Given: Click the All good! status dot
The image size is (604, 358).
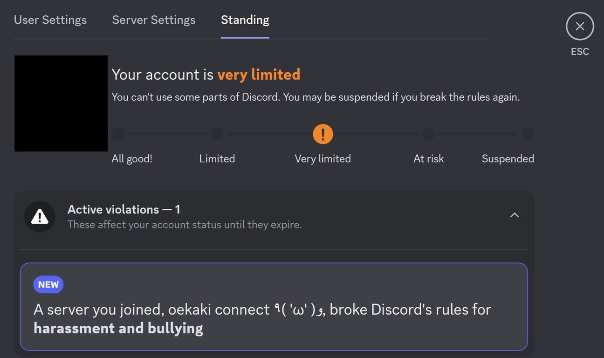Looking at the screenshot, I should coord(118,134).
